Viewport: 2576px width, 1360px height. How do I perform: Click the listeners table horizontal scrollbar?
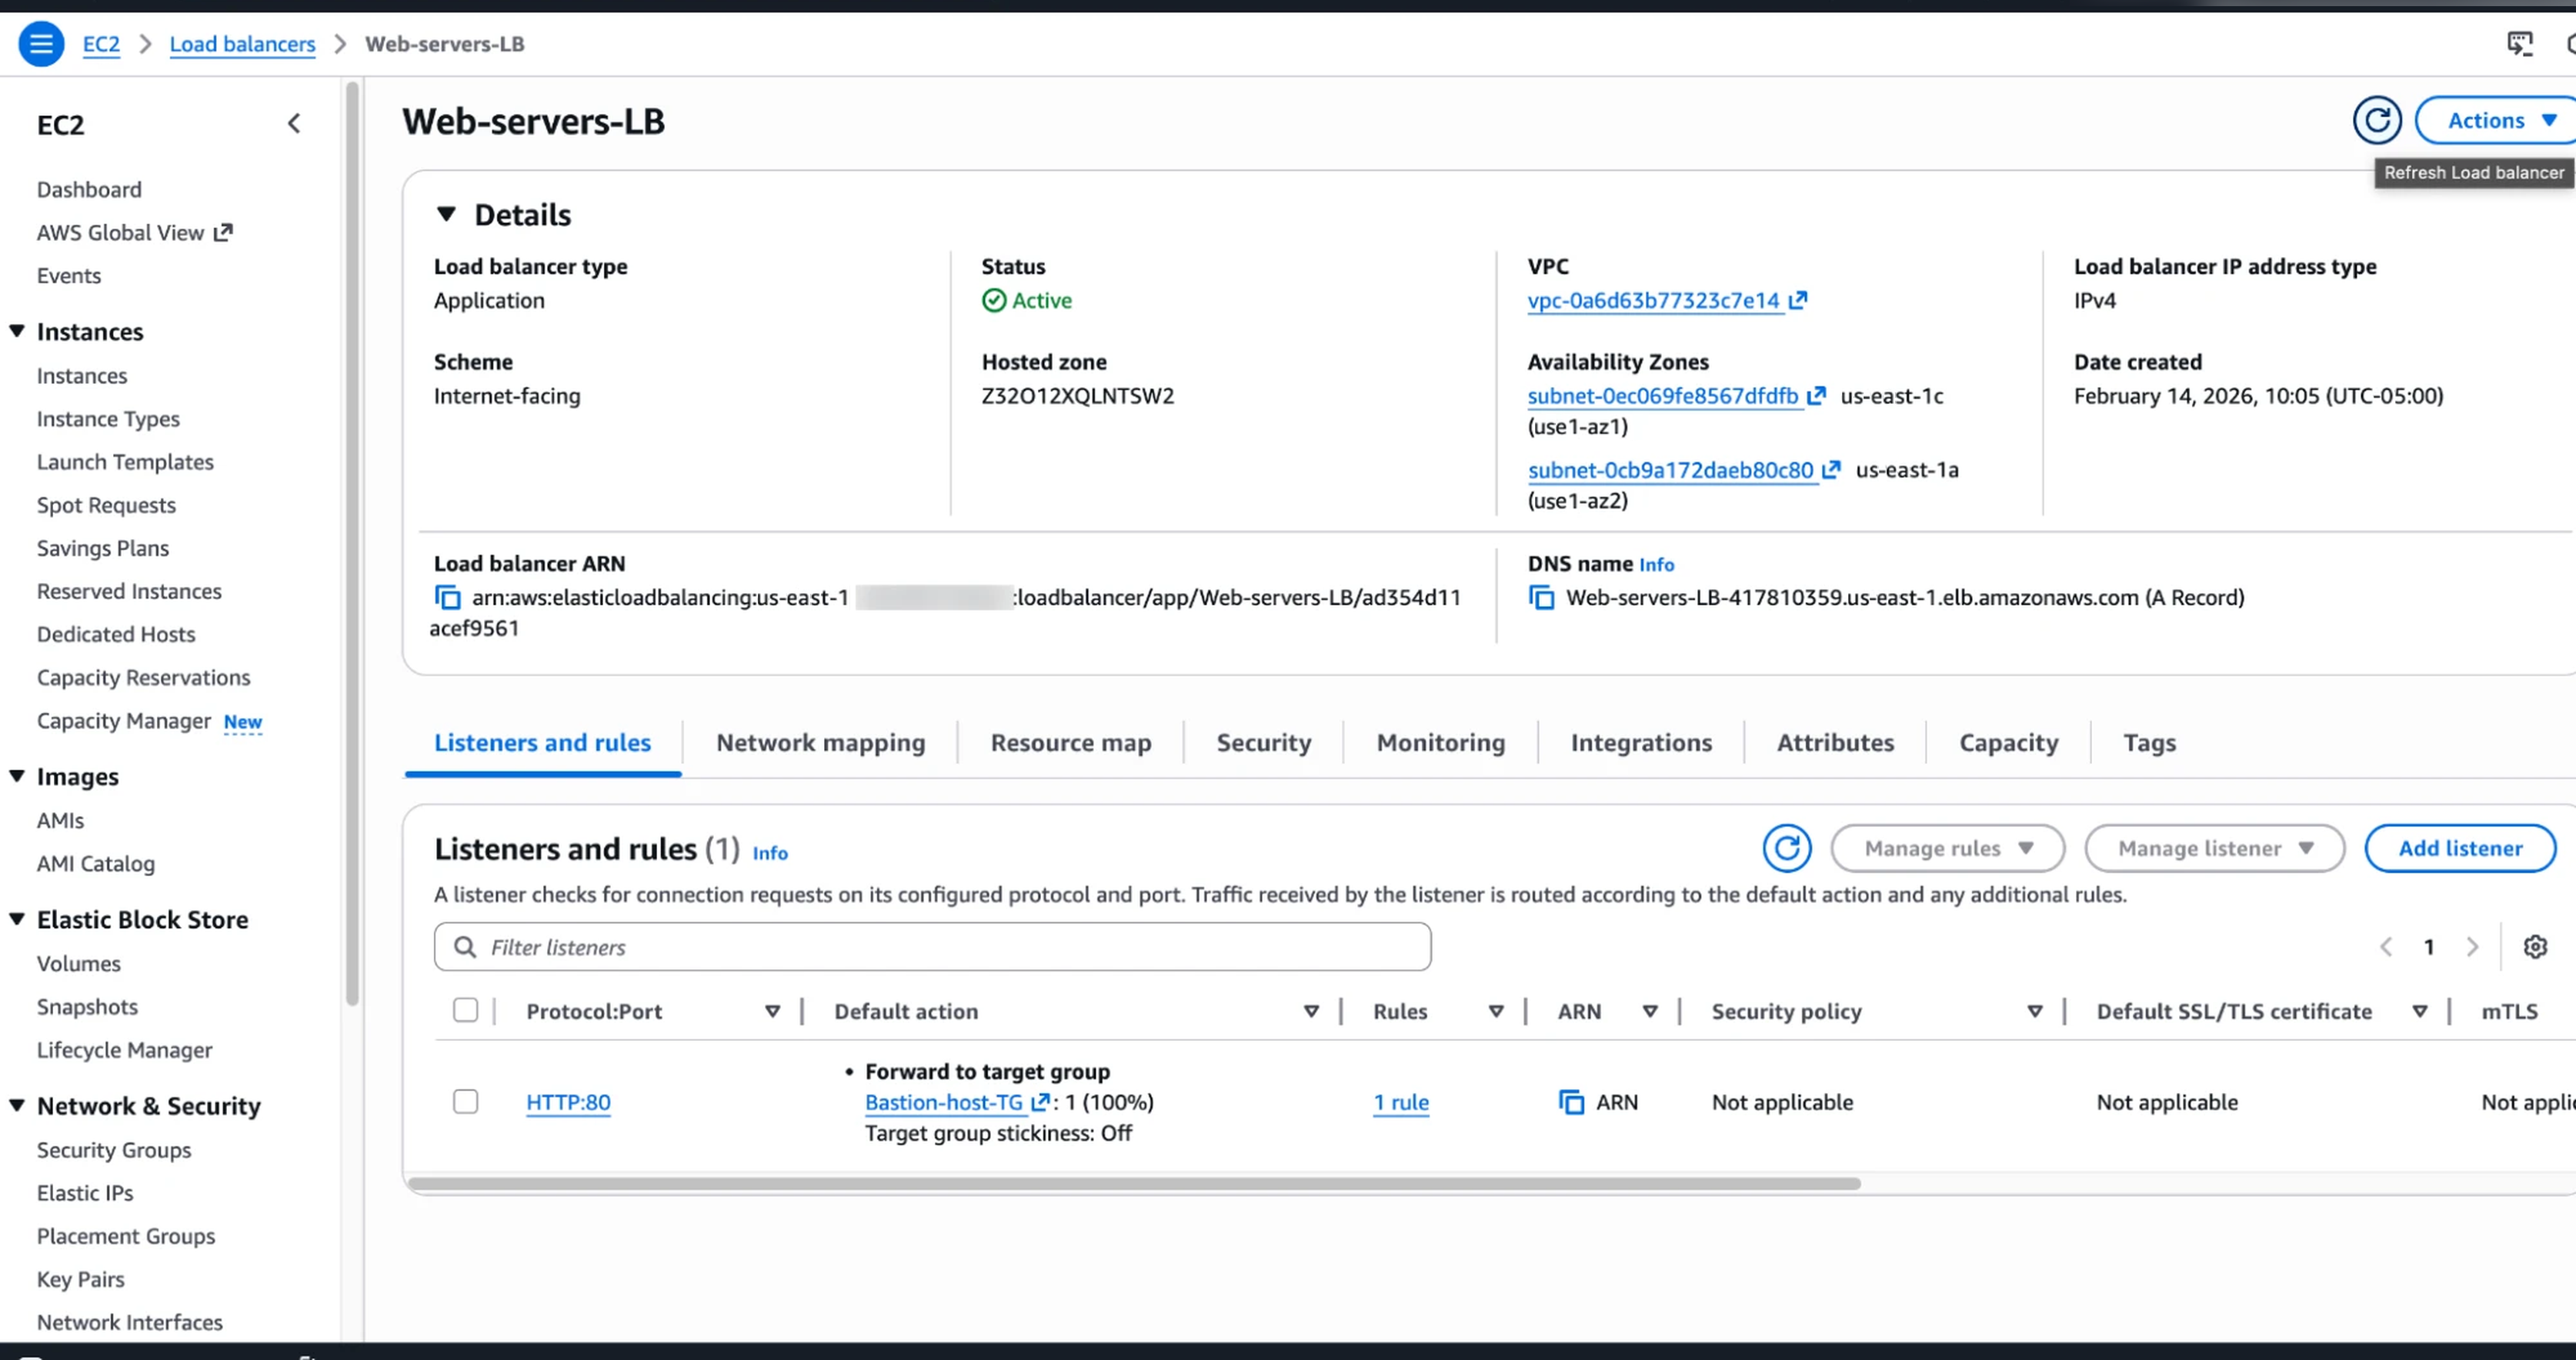1134,1183
